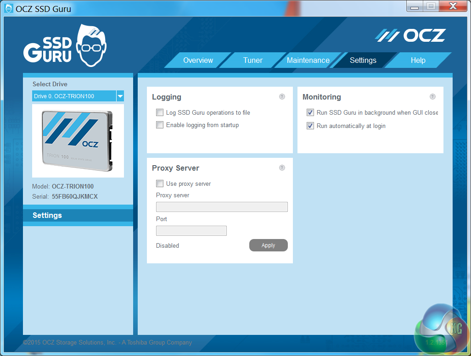Expand the Select Drive dropdown arrow
Screen dimensions: 471x356
(120, 96)
